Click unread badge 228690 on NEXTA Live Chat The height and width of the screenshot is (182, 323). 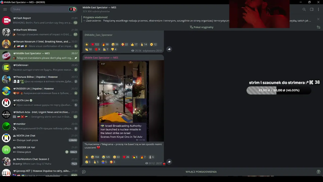pos(73,140)
